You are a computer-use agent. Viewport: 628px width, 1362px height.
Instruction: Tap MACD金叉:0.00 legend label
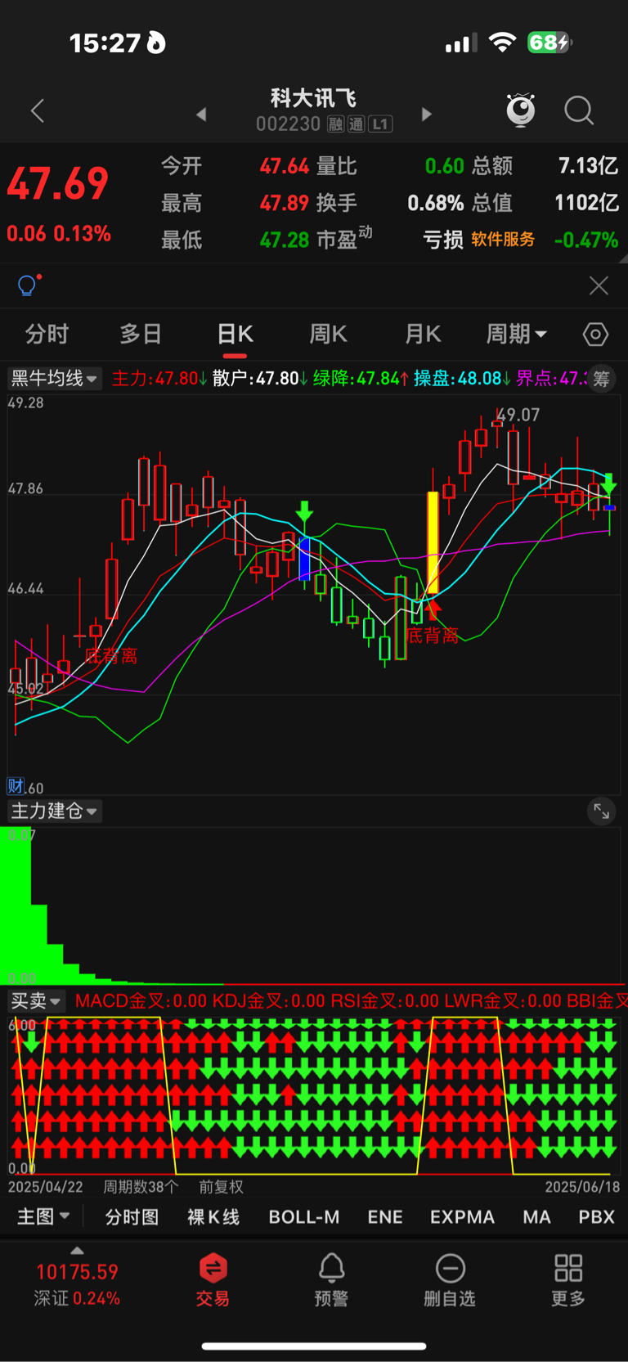click(x=141, y=1001)
